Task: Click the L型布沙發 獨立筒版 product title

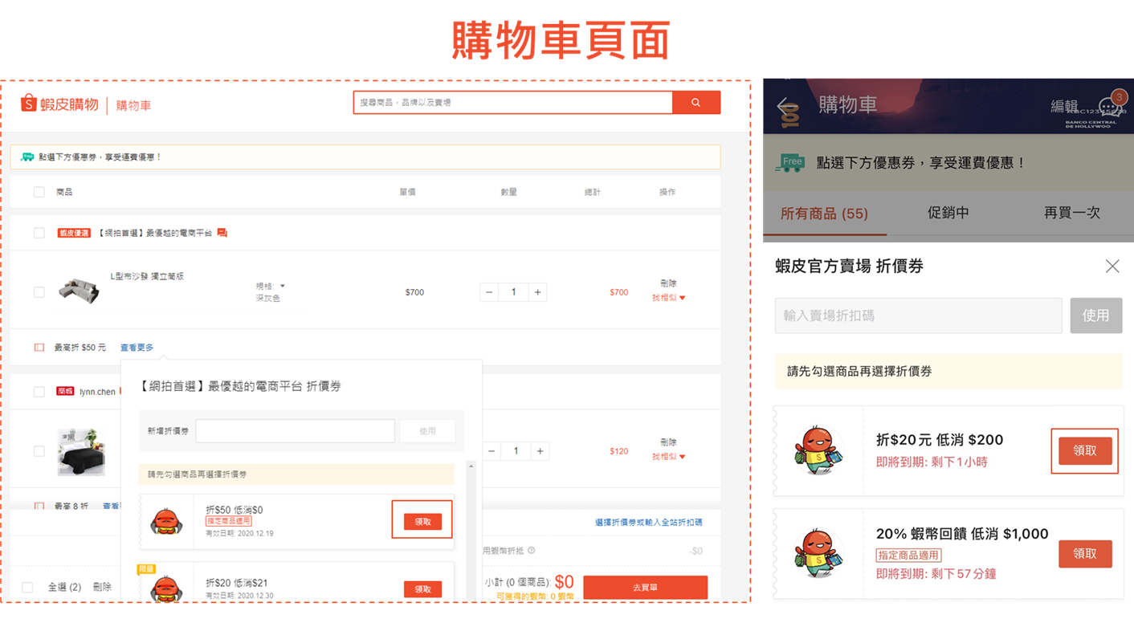Action: [x=147, y=276]
